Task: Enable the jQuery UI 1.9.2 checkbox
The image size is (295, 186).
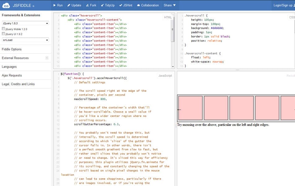Action: 3,34
